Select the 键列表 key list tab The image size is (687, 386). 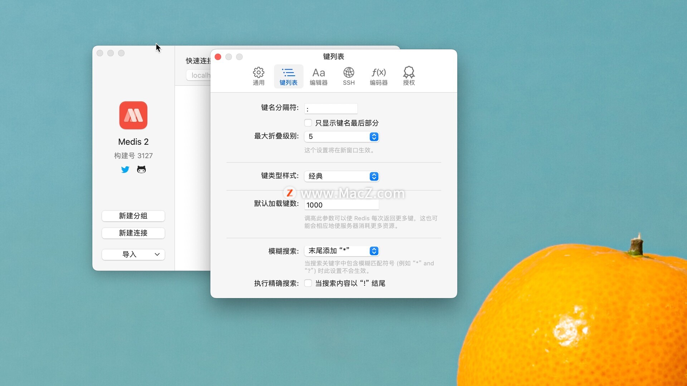tap(288, 76)
